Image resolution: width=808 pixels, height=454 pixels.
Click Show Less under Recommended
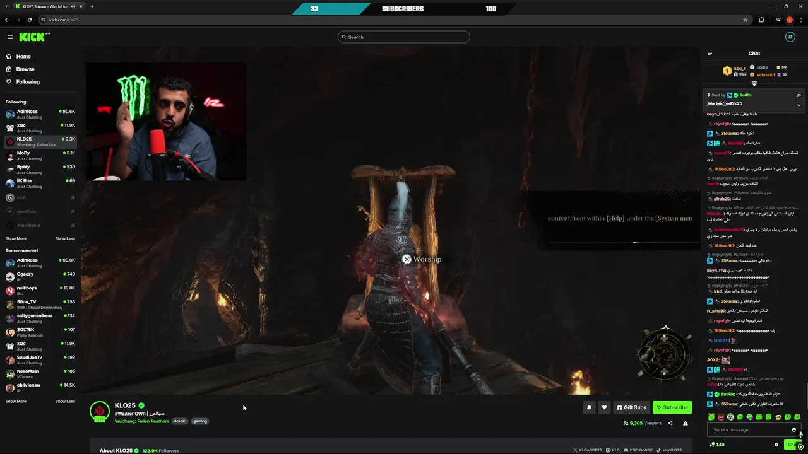pos(65,401)
